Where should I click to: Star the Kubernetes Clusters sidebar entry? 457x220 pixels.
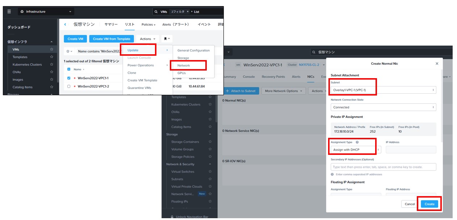(x=52, y=64)
